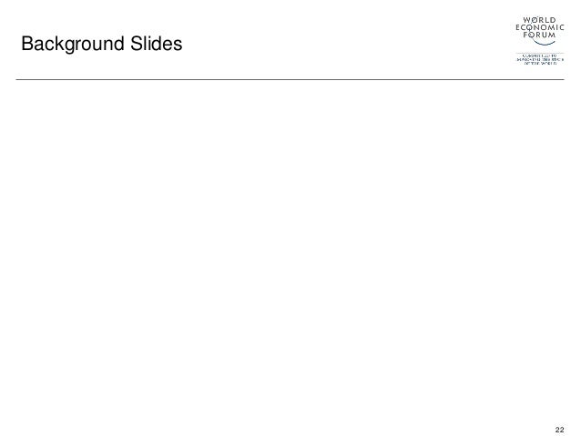Click the word "Background" in the title
This screenshot has height=436, width=581.
tap(73, 44)
